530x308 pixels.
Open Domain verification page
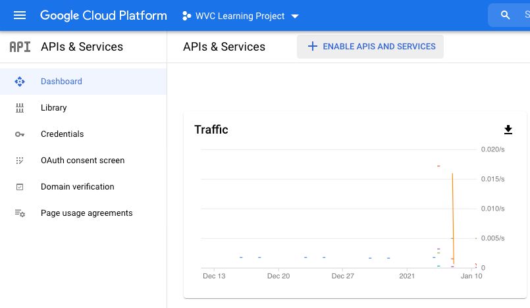click(83, 187)
